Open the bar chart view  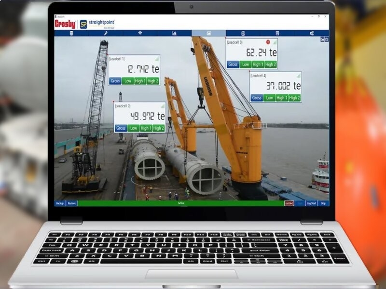click(x=174, y=33)
